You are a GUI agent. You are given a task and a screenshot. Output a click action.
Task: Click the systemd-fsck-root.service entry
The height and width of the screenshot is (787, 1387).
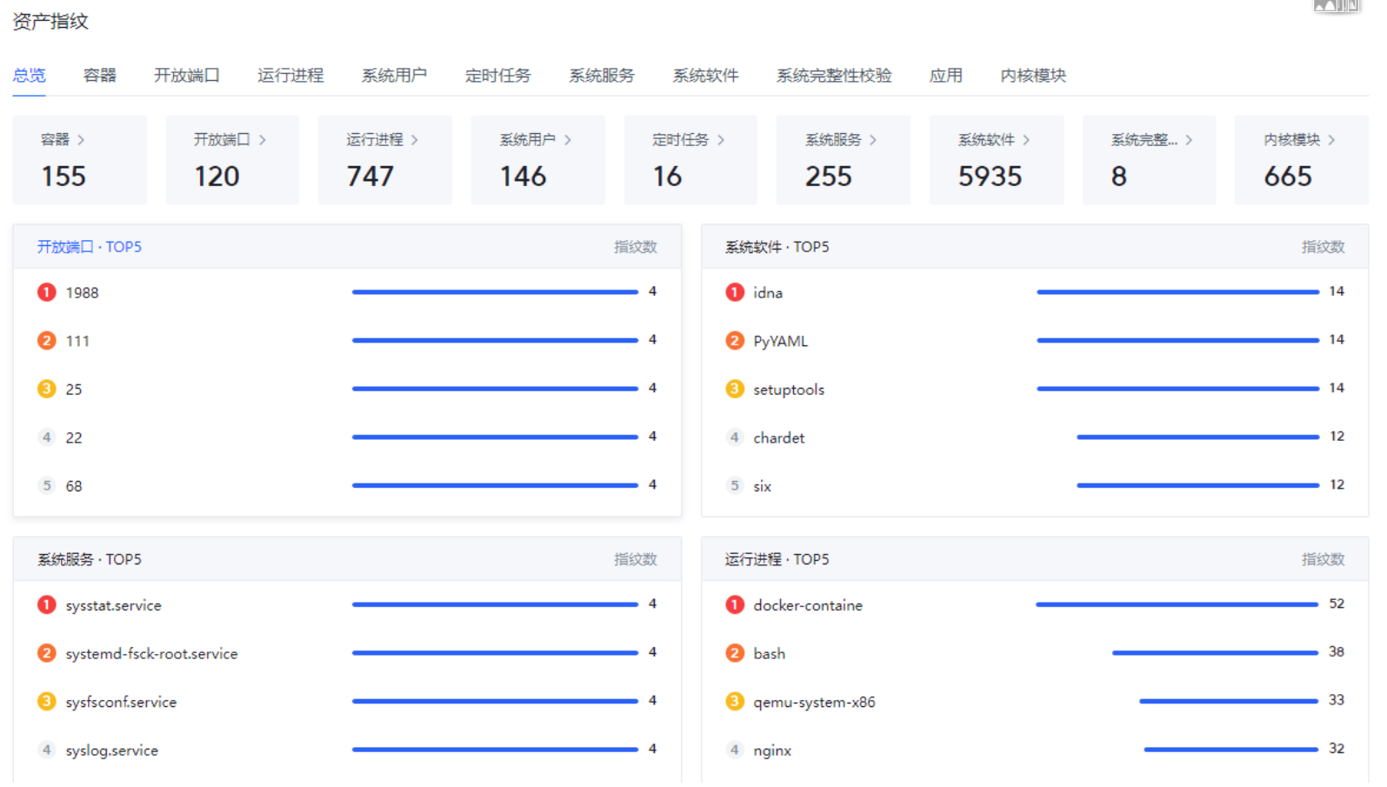151,654
